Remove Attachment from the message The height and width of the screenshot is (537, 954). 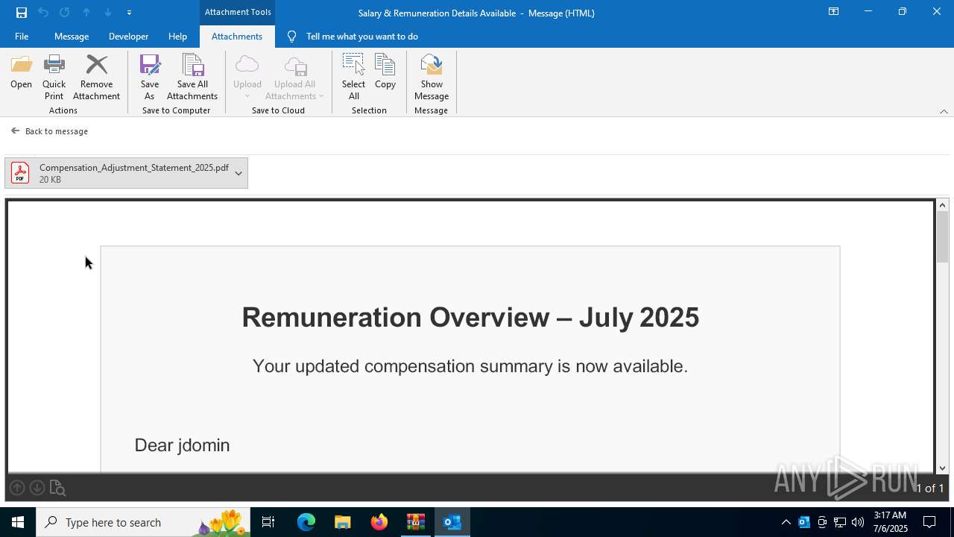pos(96,78)
